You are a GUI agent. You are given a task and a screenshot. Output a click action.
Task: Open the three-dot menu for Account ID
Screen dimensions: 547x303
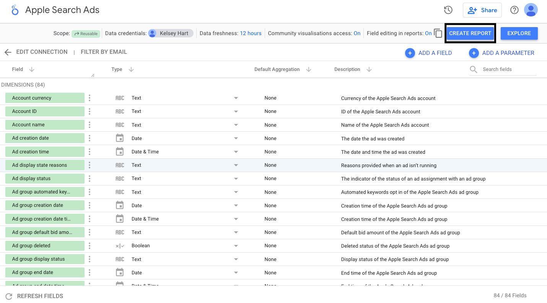click(x=90, y=111)
